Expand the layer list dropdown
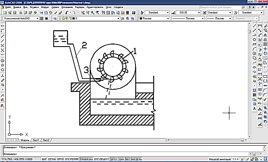Image resolution: width=268 pixels, height=162 pixels. (x=118, y=18)
